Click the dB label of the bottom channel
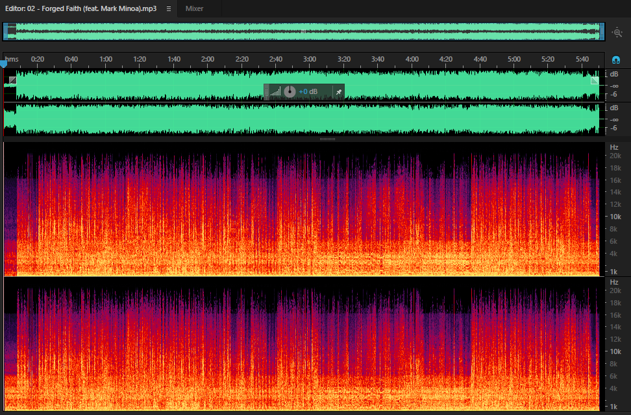 (x=613, y=108)
